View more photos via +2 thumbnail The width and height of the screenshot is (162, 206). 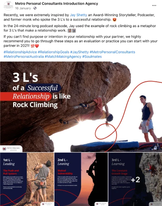(135, 179)
